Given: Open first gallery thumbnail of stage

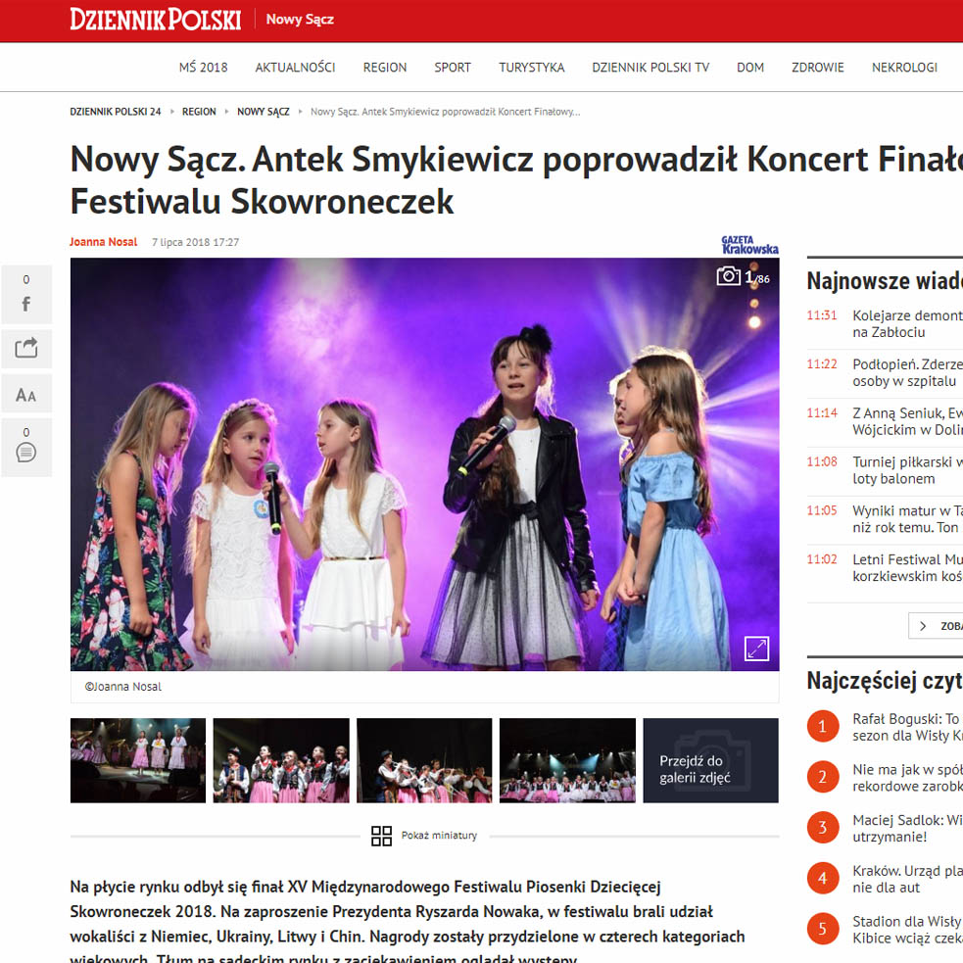Looking at the screenshot, I should [137, 760].
